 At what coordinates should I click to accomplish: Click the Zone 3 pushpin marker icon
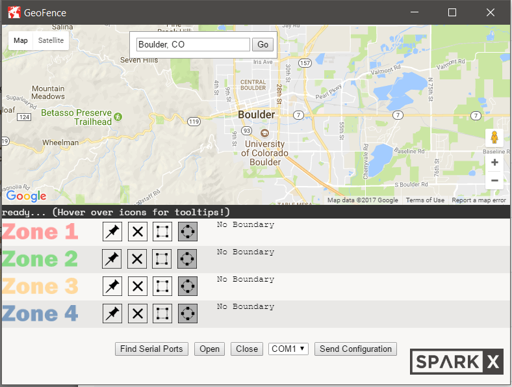coord(112,286)
